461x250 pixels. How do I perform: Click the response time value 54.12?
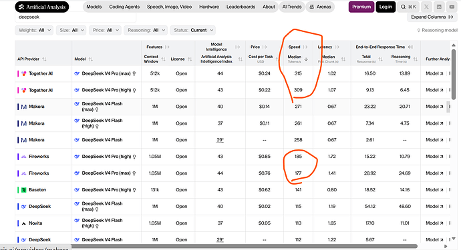(x=370, y=207)
